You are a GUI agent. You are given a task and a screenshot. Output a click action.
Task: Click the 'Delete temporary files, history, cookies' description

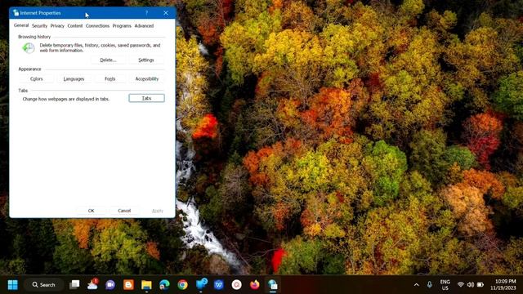(100, 47)
